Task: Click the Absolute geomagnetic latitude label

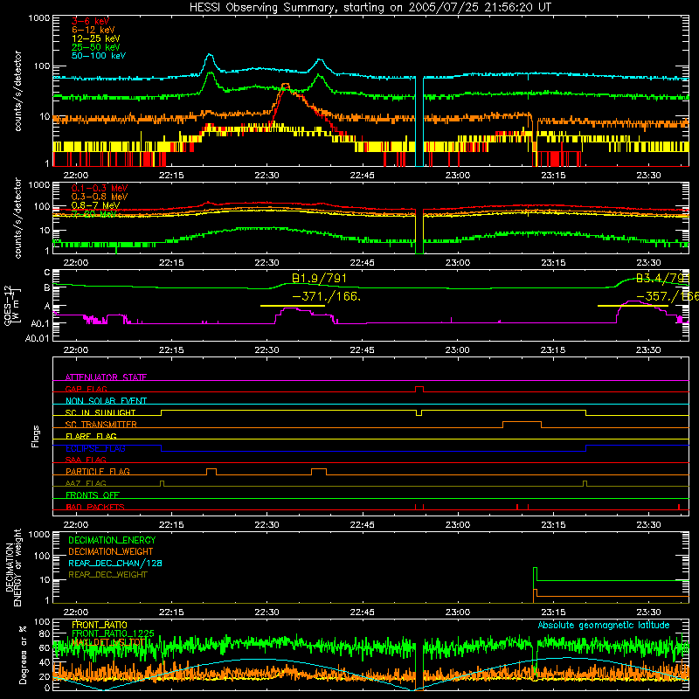Action: click(x=604, y=625)
